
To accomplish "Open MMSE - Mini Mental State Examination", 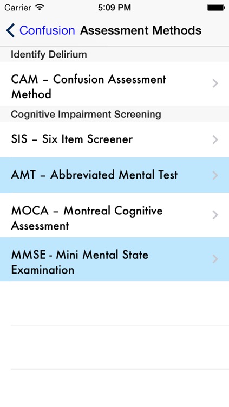I will pos(115,259).
